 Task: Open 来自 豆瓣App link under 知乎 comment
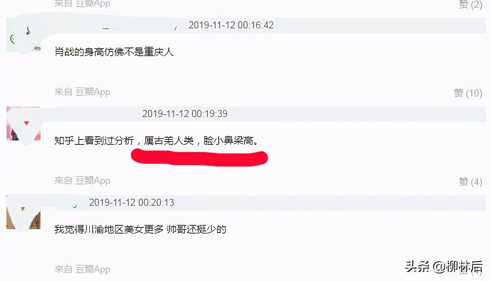82,181
